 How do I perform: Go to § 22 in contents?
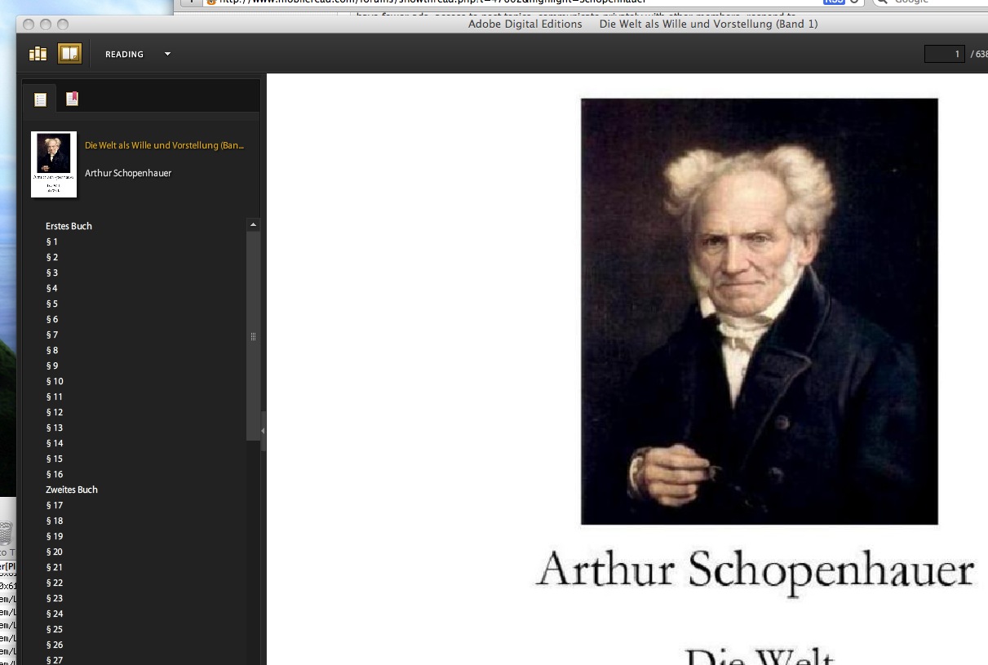click(55, 583)
